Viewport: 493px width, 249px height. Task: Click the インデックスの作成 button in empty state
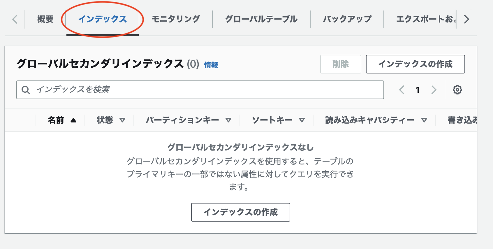coord(241,212)
